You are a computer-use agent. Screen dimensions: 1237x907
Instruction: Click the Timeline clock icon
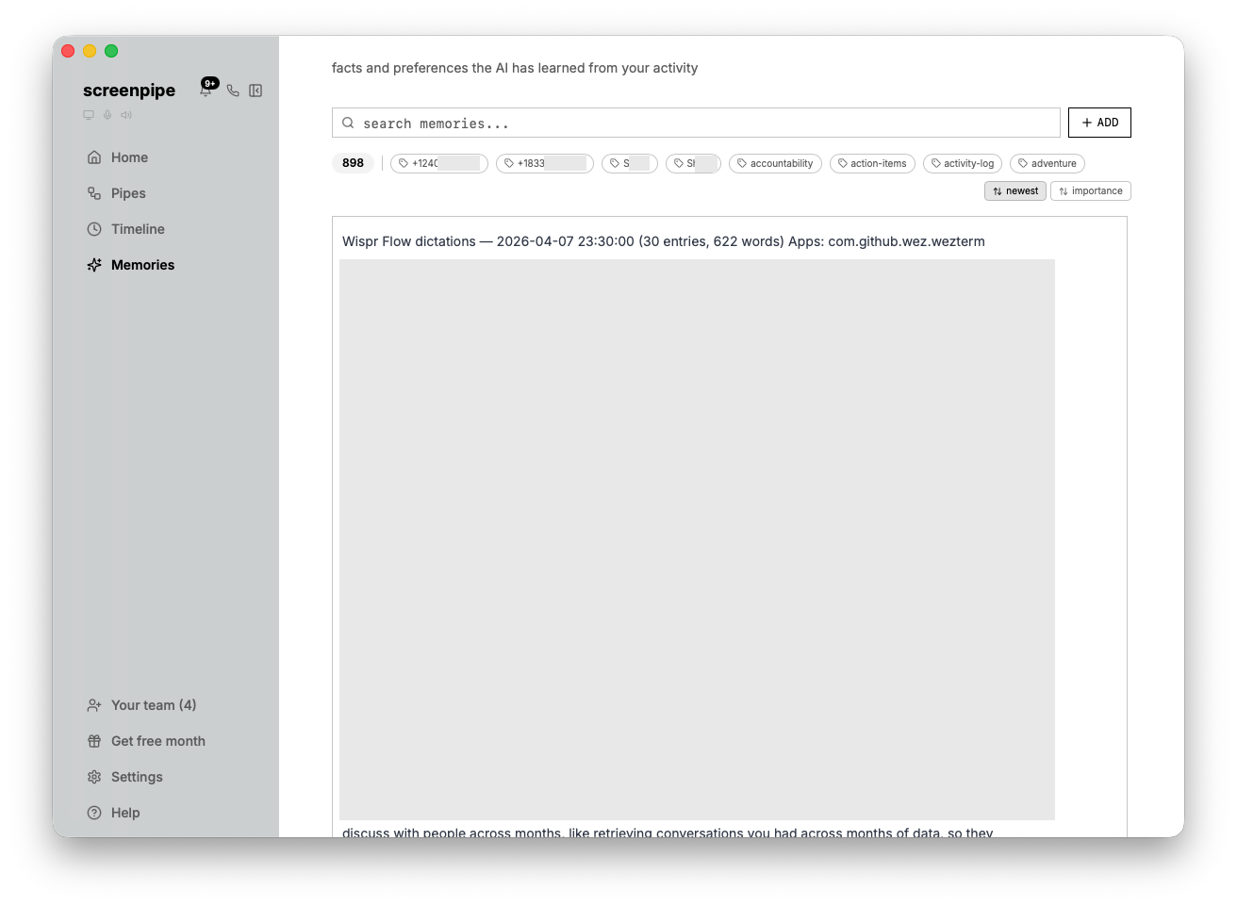[94, 229]
